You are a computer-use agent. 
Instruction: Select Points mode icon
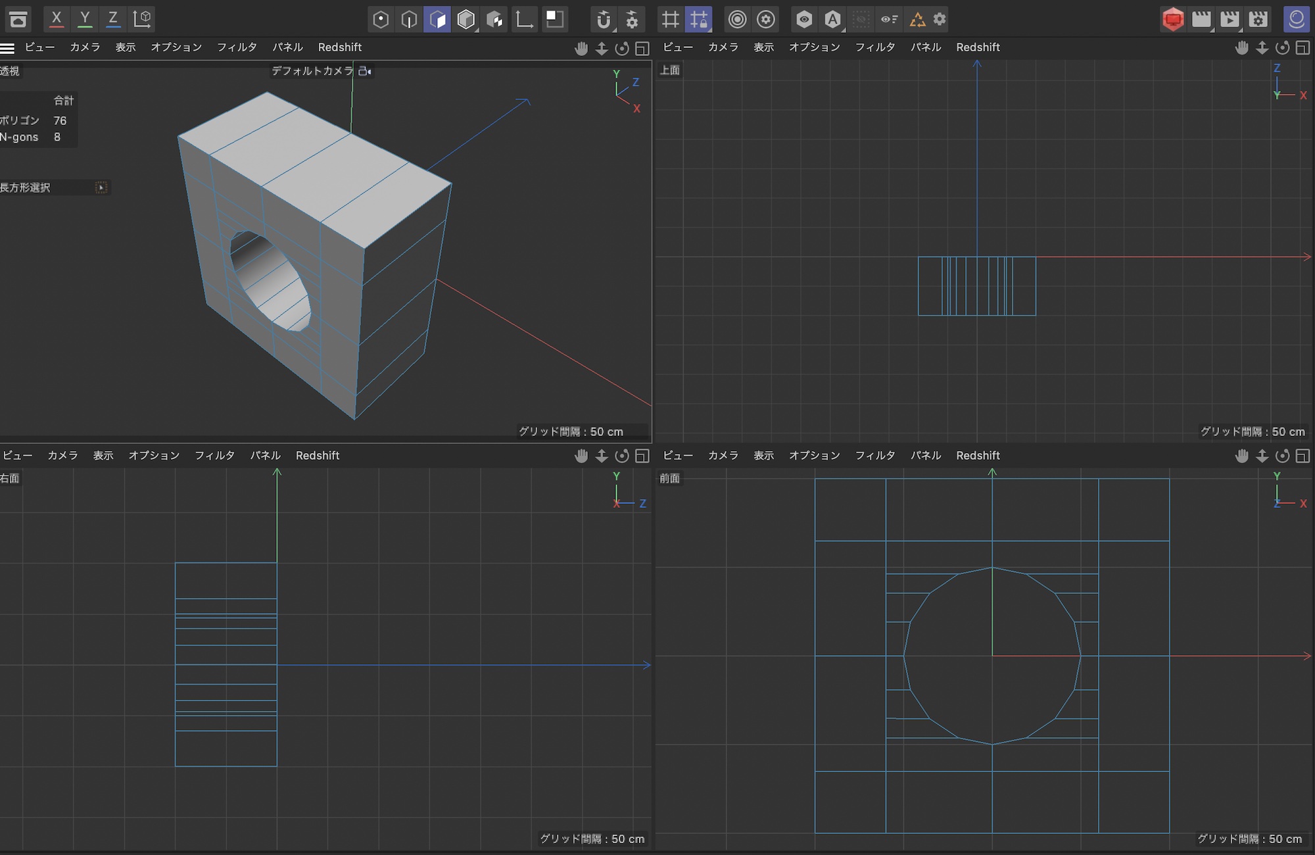(x=381, y=19)
